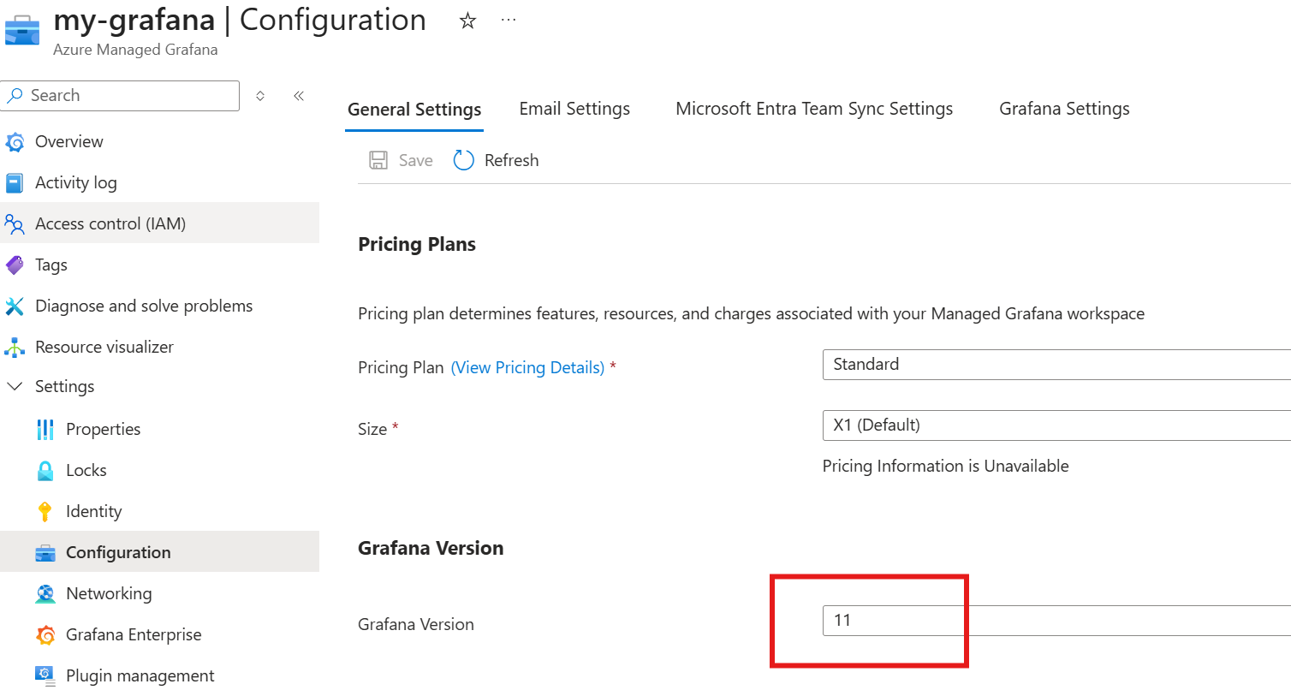Click the Grafana Enterprise icon
The height and width of the screenshot is (696, 1291).
(45, 635)
